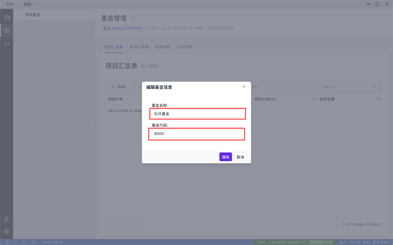Open the 文件 menu
This screenshot has height=245, width=393.
pyautogui.click(x=12, y=4)
